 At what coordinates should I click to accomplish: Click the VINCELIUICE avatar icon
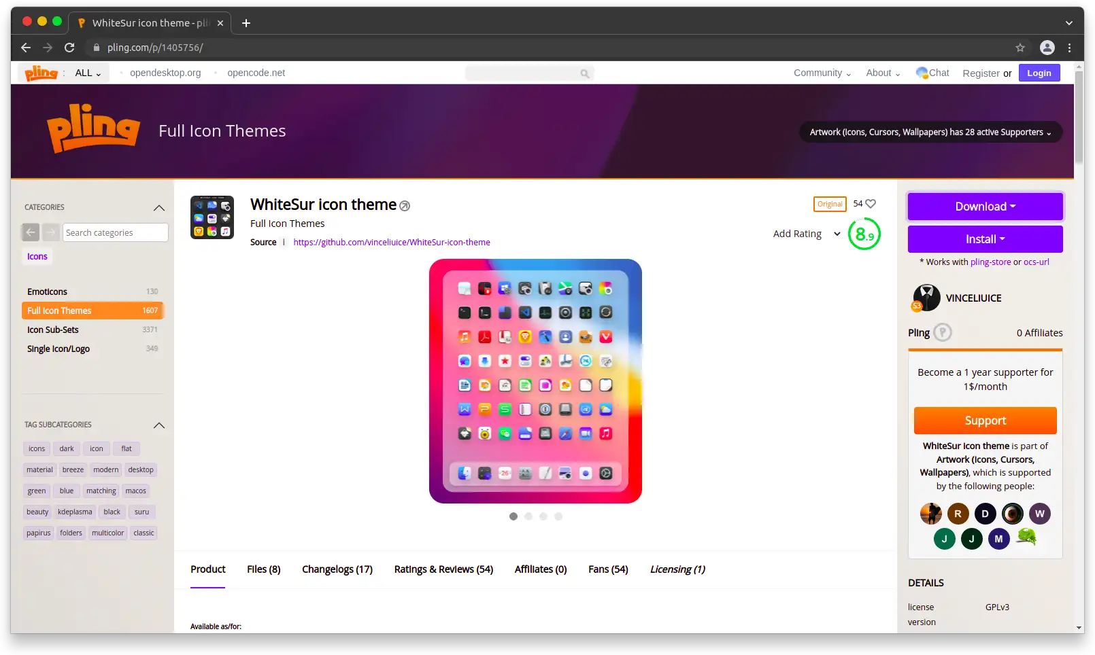(x=926, y=298)
